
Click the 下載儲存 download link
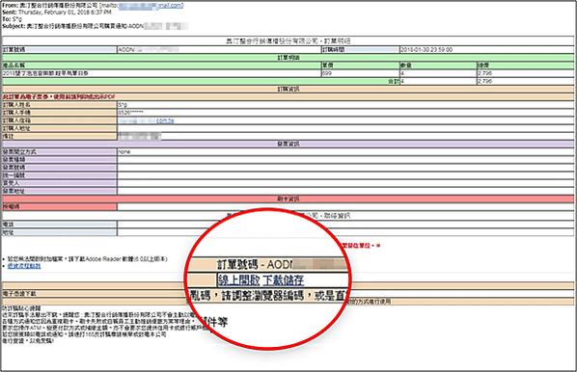(284, 280)
